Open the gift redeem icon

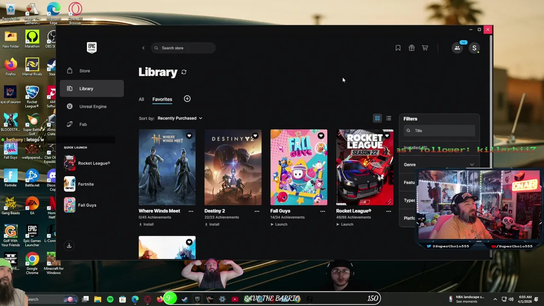pyautogui.click(x=411, y=48)
